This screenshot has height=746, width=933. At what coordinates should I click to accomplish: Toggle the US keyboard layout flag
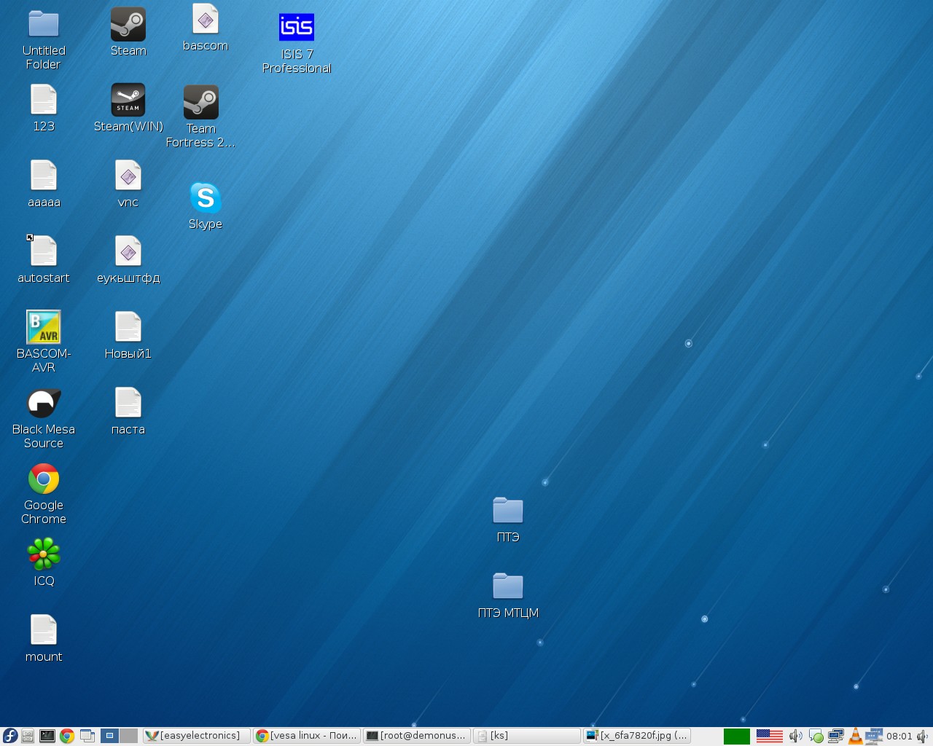coord(769,736)
